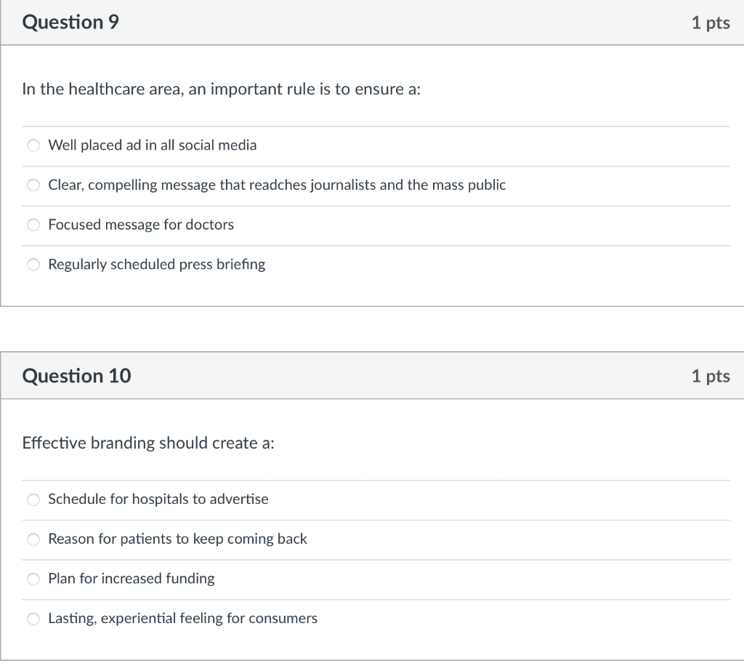The width and height of the screenshot is (744, 666).
Task: Pick the 'Regularly scheduled press briefing' radio button
Action: 33,265
